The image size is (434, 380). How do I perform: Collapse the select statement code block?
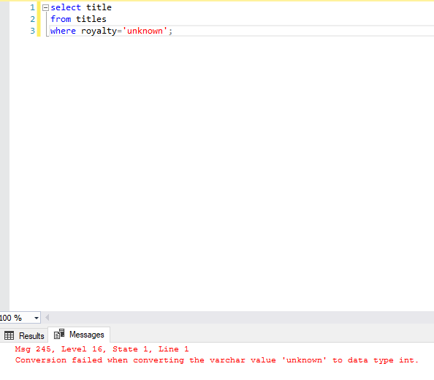pyautogui.click(x=45, y=8)
